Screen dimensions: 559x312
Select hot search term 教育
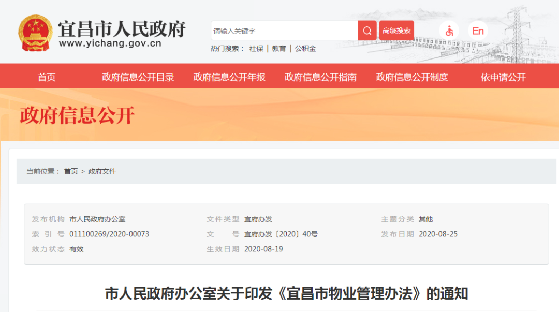tap(279, 49)
